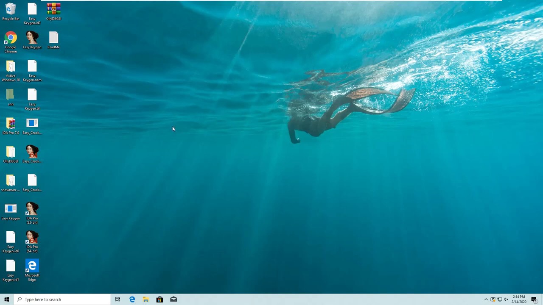Screen dimensions: 543x305
Task: Select the snowman folder icon
Action: click(x=11, y=183)
